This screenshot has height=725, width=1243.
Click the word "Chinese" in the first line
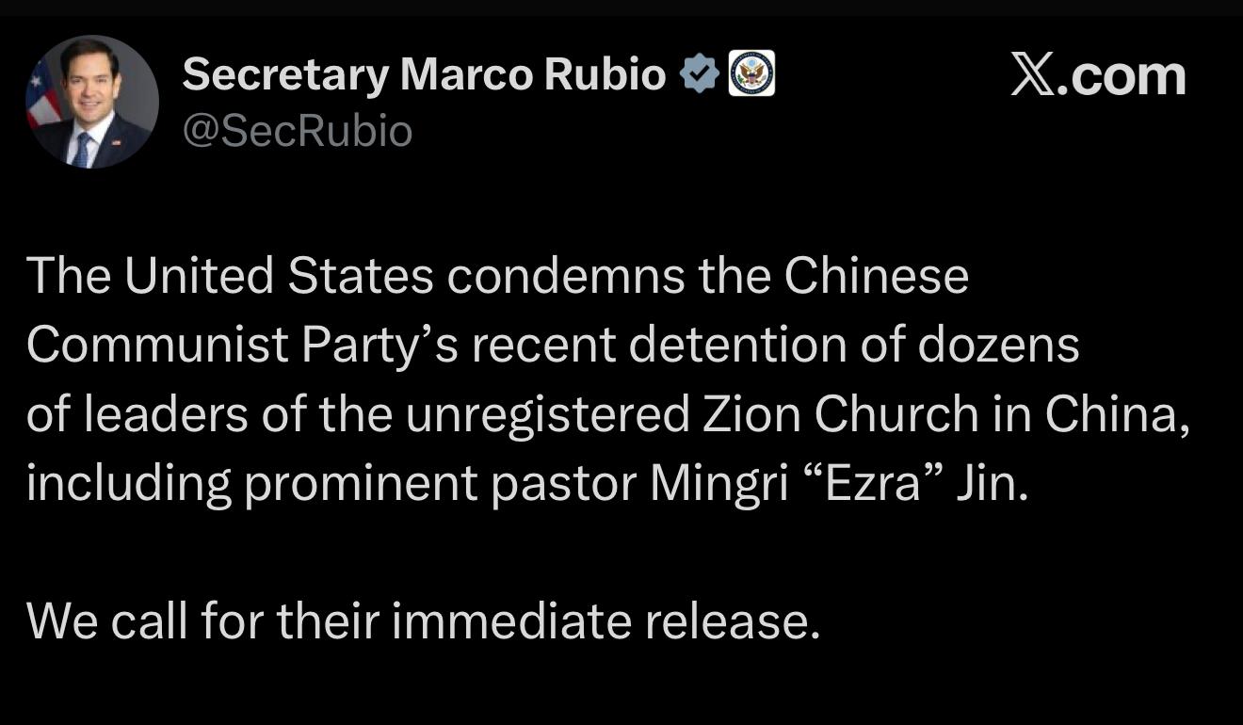[x=876, y=276]
